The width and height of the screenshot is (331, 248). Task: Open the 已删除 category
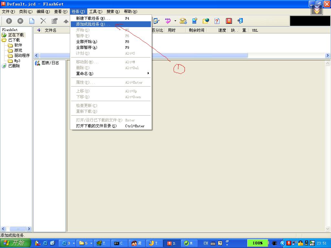pos(14,66)
